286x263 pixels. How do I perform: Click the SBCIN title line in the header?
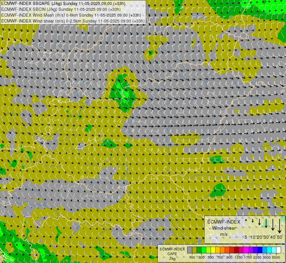[x=61, y=9]
